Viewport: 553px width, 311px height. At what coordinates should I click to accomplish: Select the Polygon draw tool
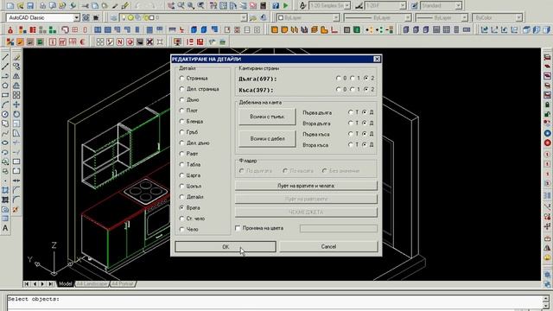click(x=5, y=86)
